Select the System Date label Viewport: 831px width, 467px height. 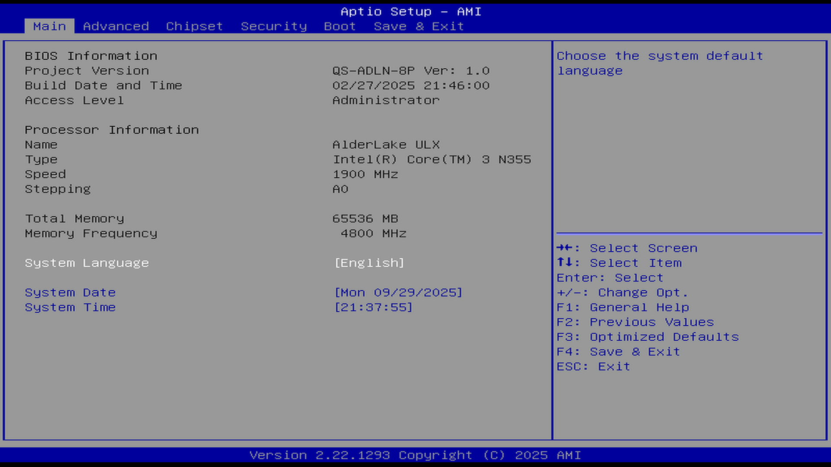tap(70, 293)
